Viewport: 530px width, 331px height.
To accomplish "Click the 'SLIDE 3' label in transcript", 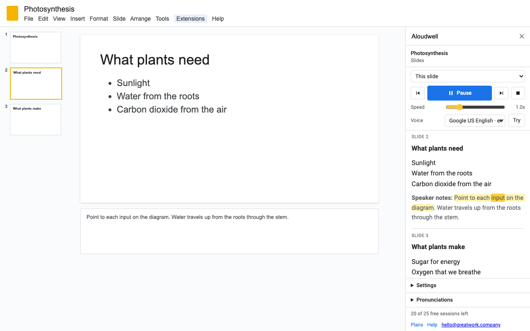I will [420, 235].
